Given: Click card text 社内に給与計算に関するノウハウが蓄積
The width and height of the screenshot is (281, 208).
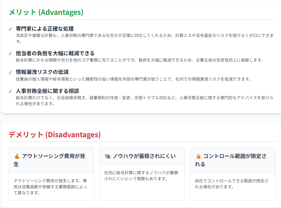Looking at the screenshot, I should (141, 176).
